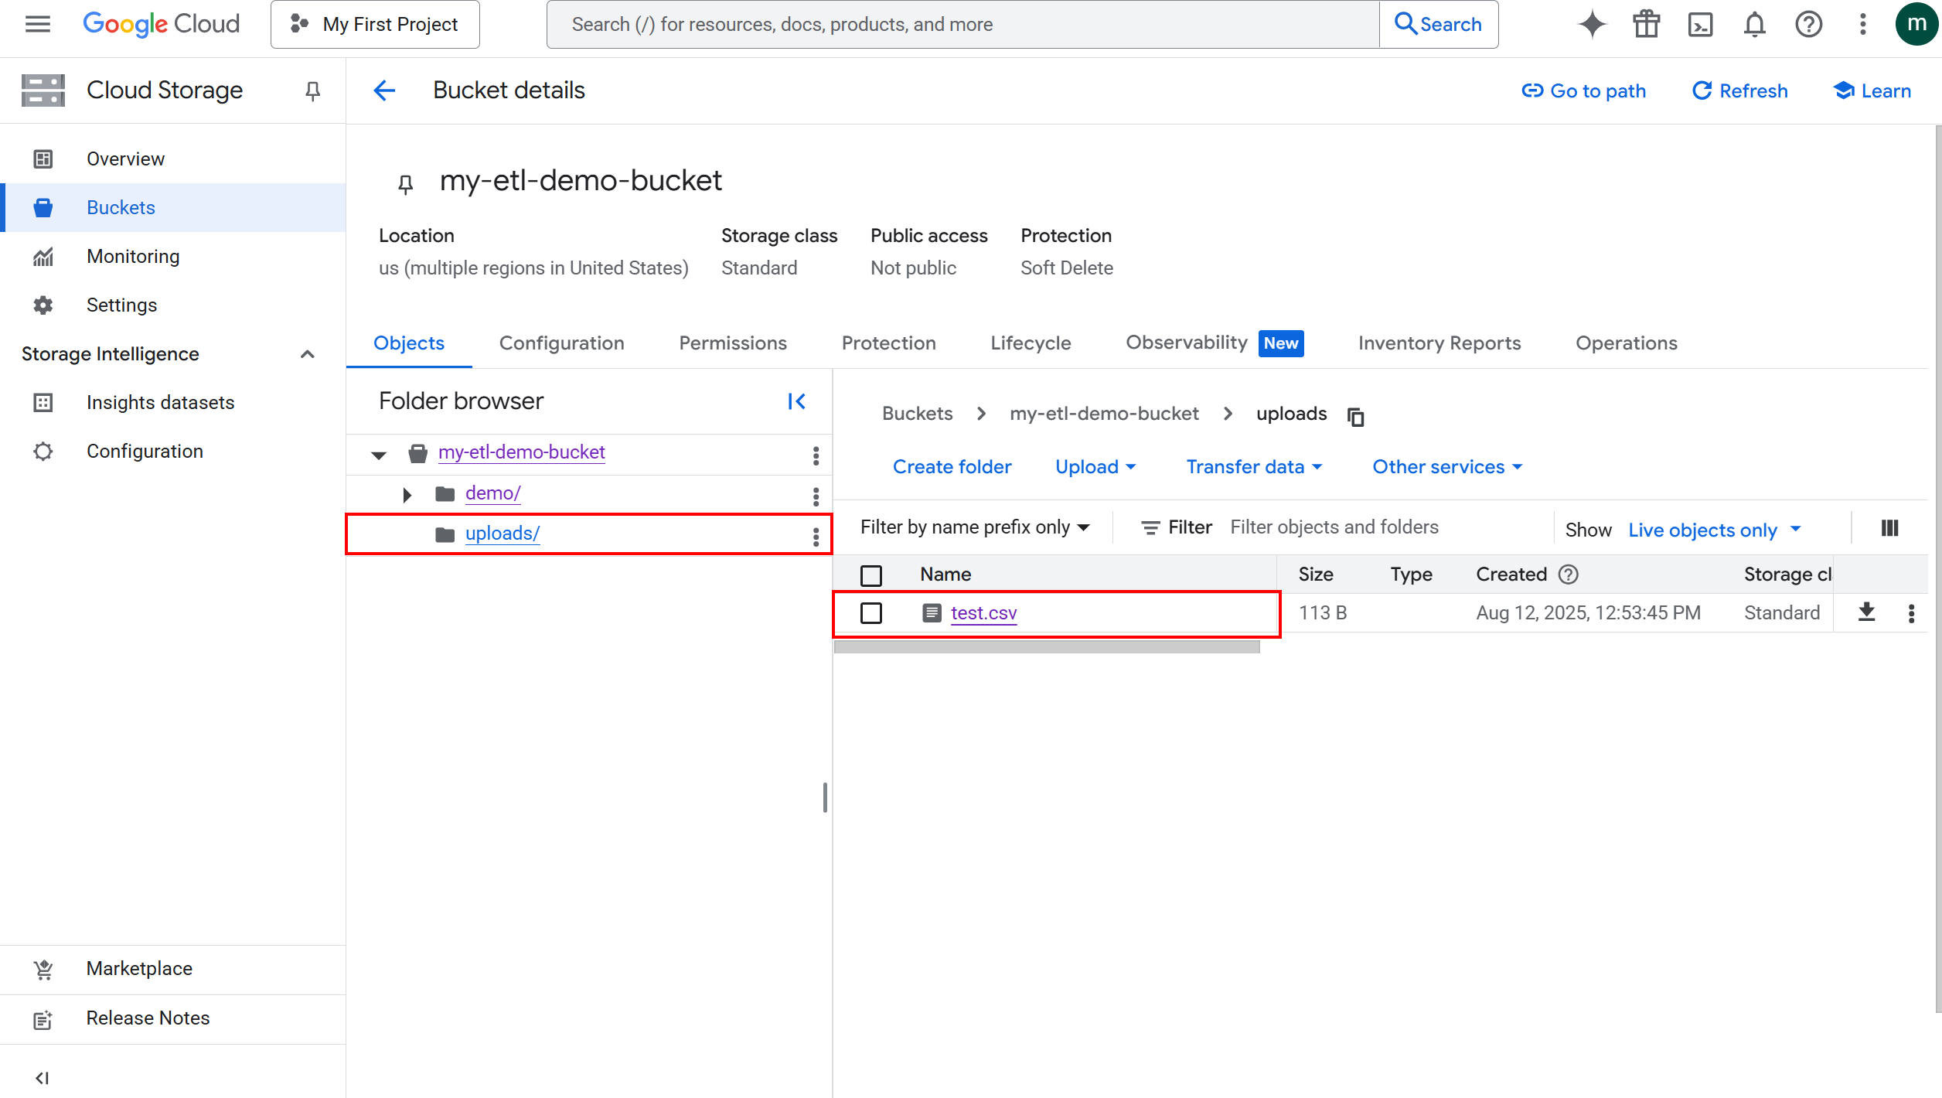Refresh the bucket details view
This screenshot has height=1098, width=1942.
pos(1739,90)
